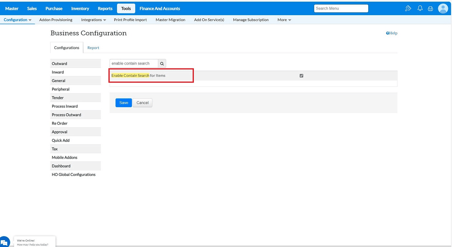Toggle the Enable Contain Search checkbox

301,76
